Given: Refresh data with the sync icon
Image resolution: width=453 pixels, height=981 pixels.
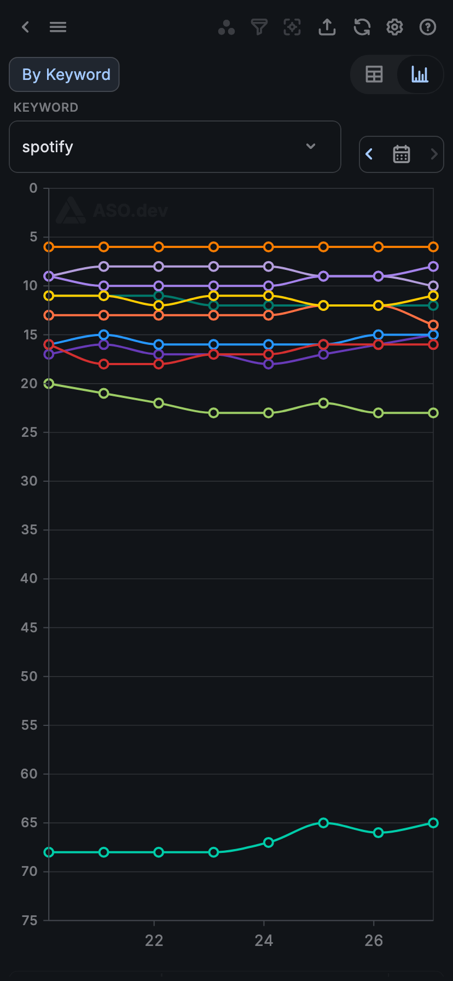Looking at the screenshot, I should tap(362, 27).
